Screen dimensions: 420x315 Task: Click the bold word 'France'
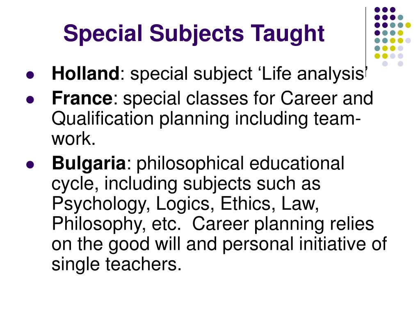[x=82, y=98]
